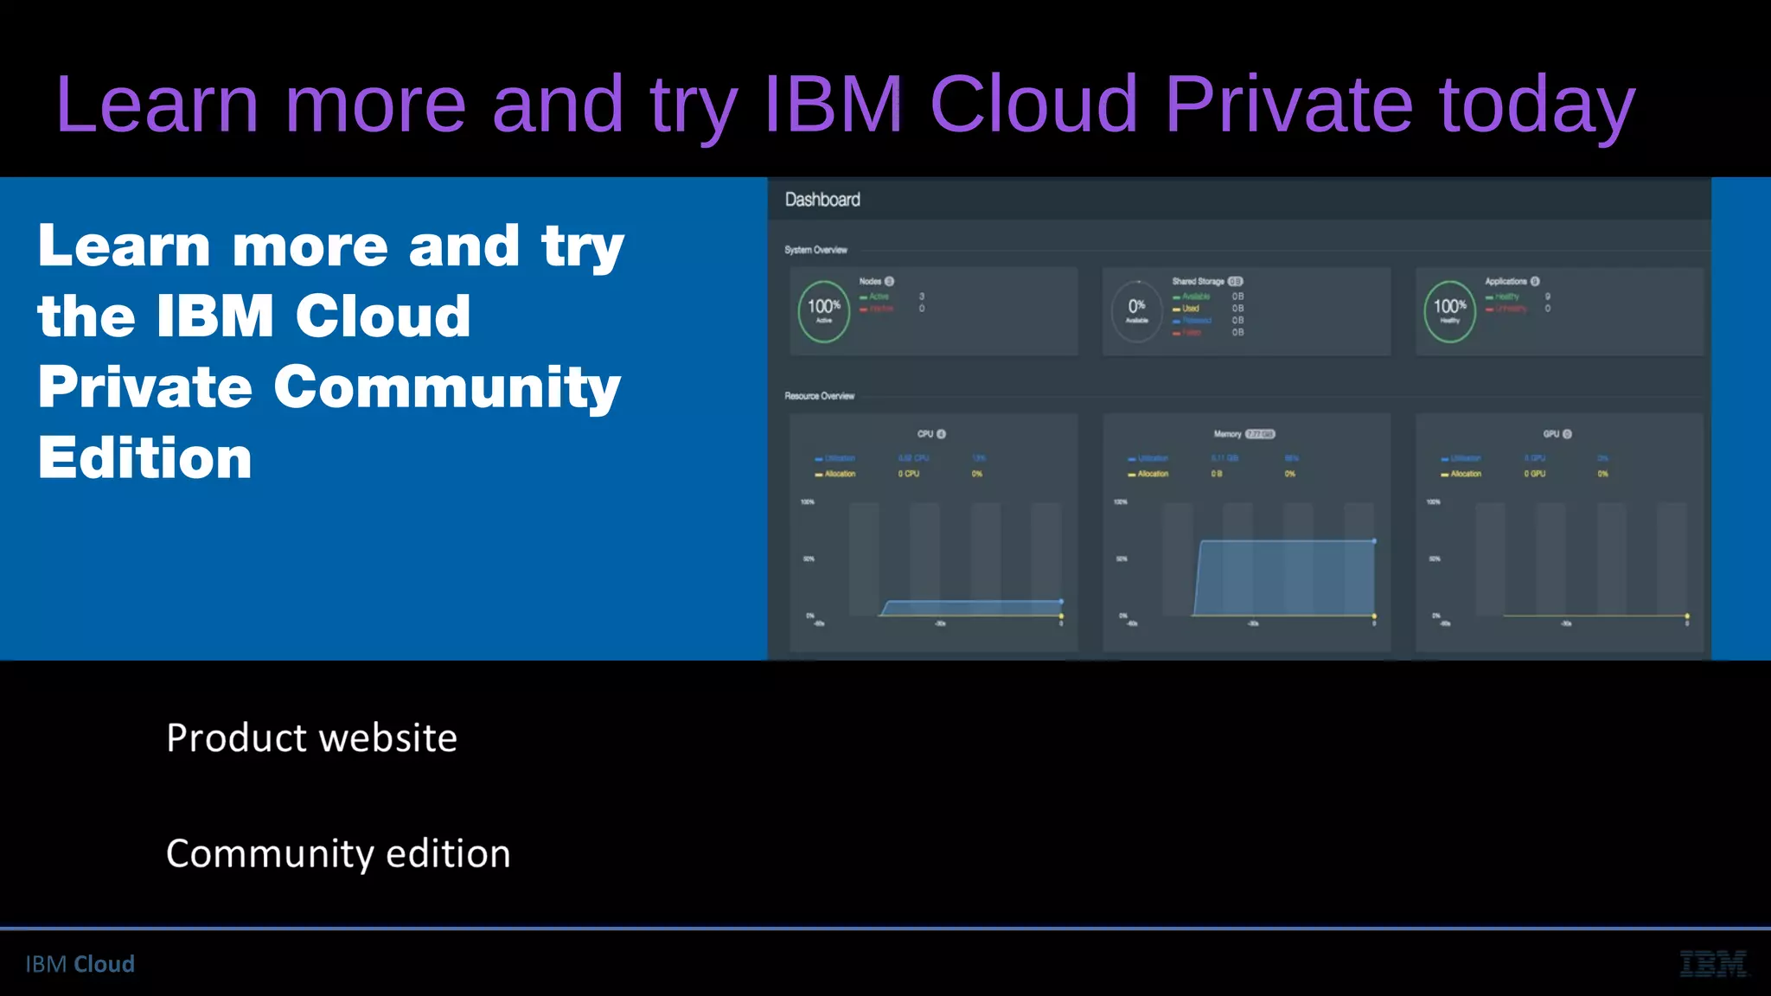Click the Allocation legend in GPU chart
Image resolution: width=1771 pixels, height=996 pixels.
click(x=1461, y=474)
